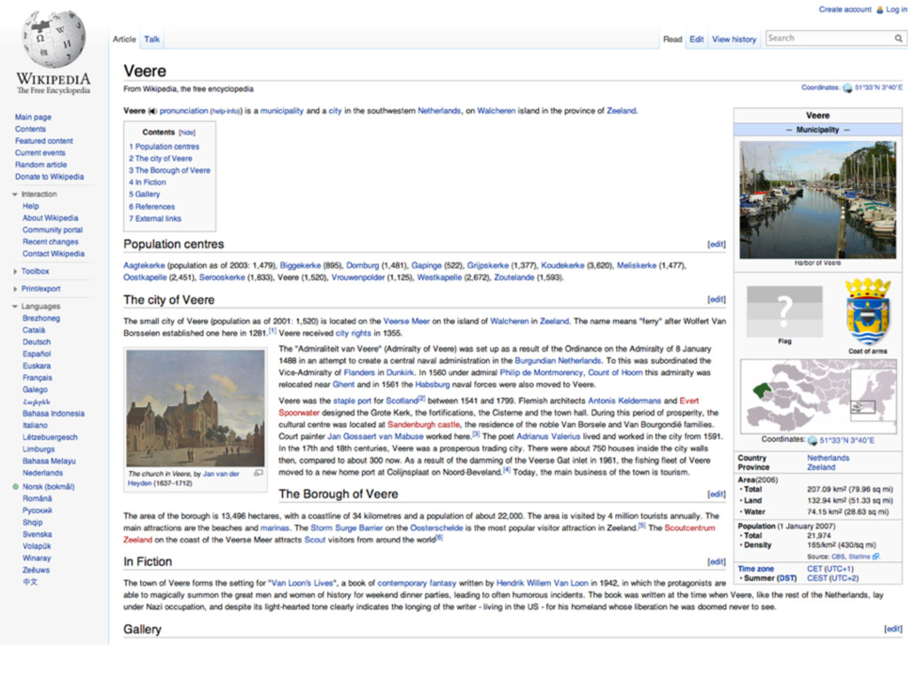Open the CBS source link
The width and height of the screenshot is (908, 681).
coord(838,557)
